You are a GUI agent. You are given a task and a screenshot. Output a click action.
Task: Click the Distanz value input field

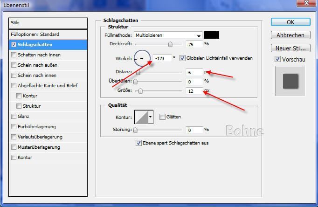(193, 72)
